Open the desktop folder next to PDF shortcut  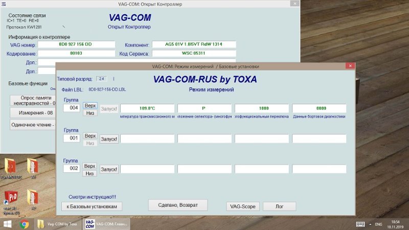click(33, 200)
